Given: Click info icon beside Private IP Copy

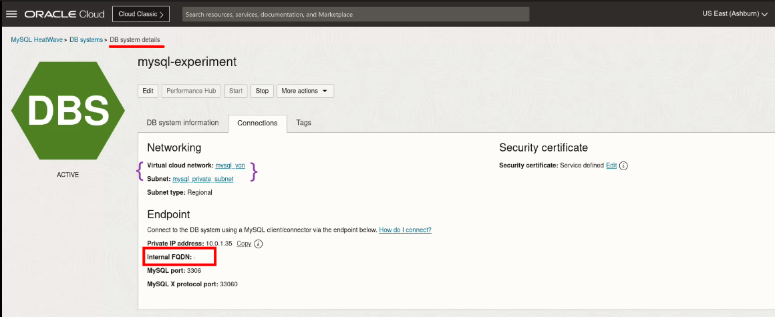Looking at the screenshot, I should tap(259, 244).
